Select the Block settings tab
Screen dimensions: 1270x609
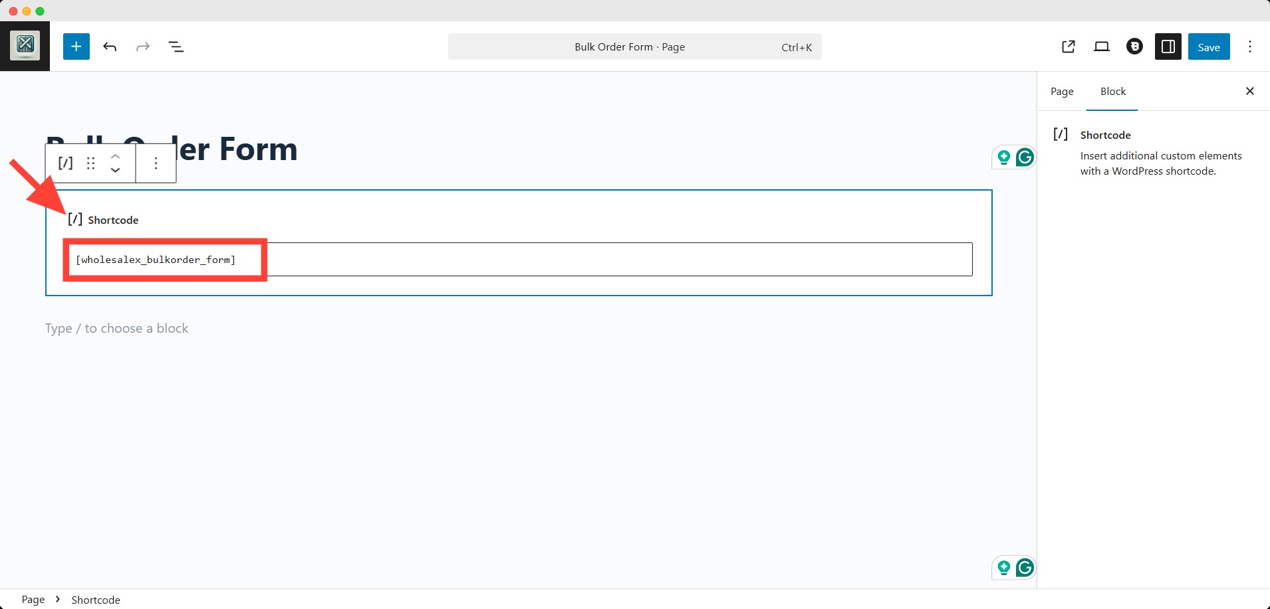point(1112,92)
